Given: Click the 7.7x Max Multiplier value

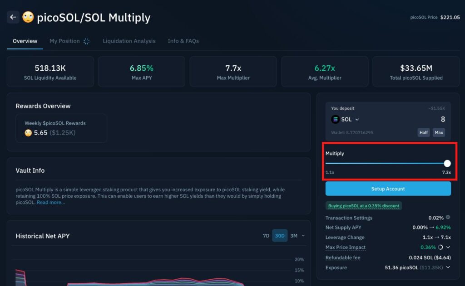Looking at the screenshot, I should click(233, 68).
